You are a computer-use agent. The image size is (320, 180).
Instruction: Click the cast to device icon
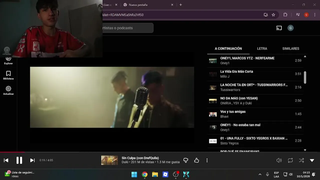(279, 28)
